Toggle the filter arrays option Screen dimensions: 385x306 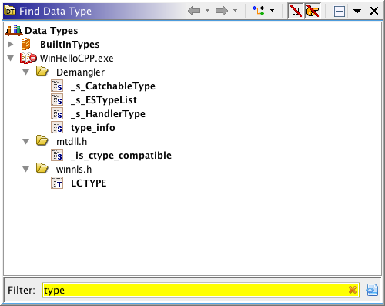(x=296, y=11)
